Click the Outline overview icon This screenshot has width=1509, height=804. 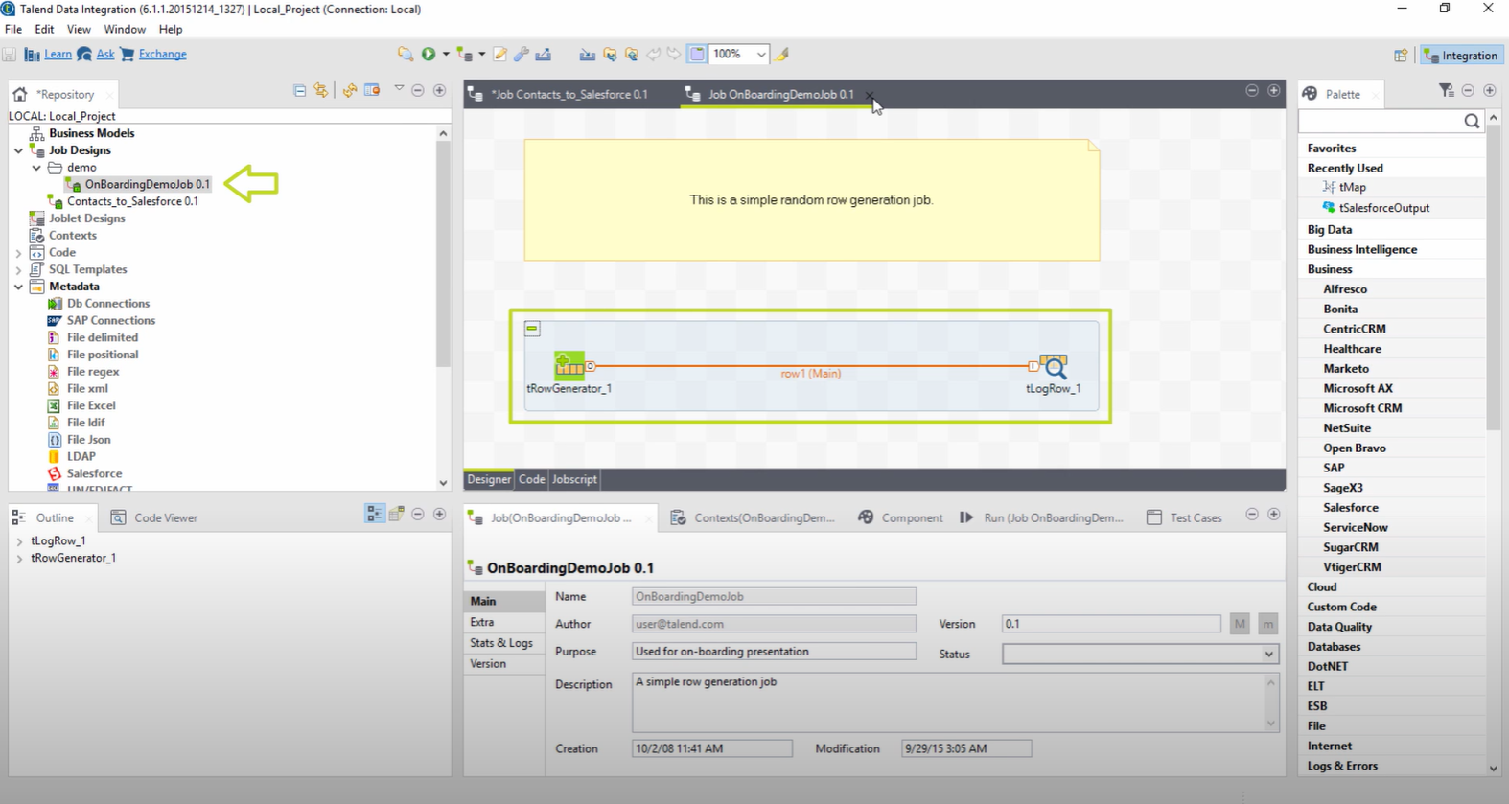coord(396,515)
